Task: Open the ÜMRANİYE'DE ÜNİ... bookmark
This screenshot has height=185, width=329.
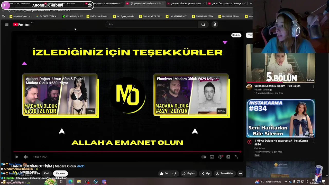Action: [x=150, y=16]
